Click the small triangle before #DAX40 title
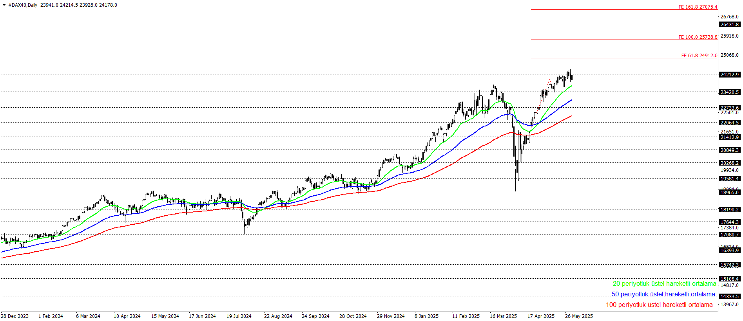This screenshot has height=321, width=743. [x=4, y=5]
